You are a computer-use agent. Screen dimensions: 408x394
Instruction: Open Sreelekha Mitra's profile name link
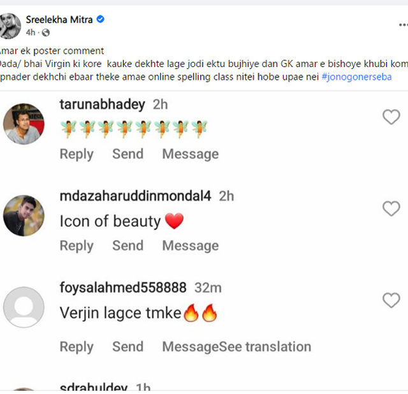click(59, 20)
